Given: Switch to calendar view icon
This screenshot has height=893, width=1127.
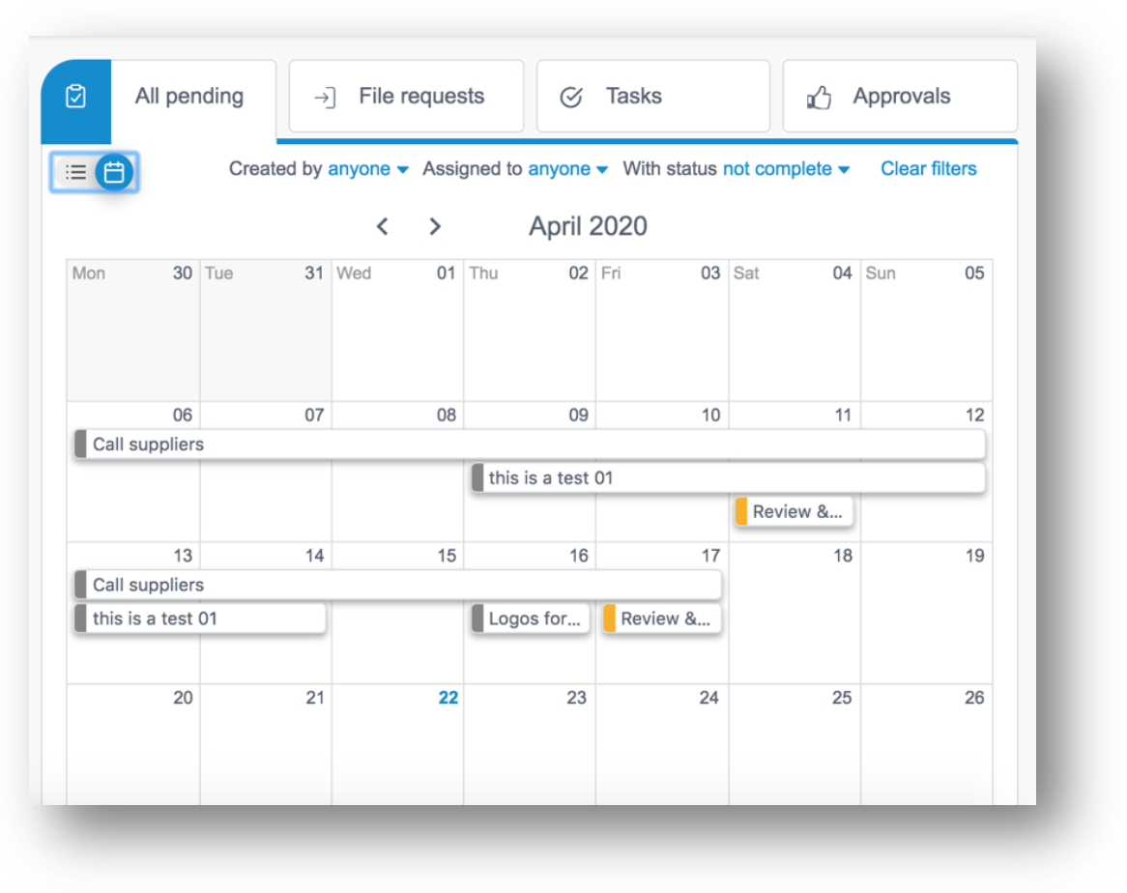Looking at the screenshot, I should (x=114, y=172).
